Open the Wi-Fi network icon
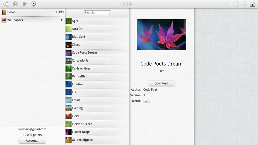Screen dimensions: 258x145 point(24,4)
